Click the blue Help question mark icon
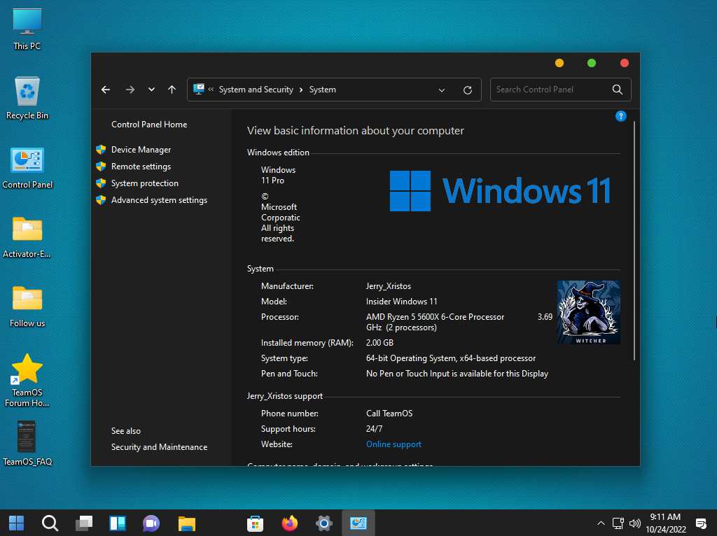 (620, 116)
